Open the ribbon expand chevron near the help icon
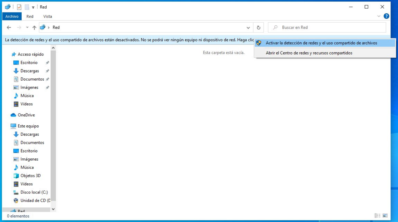This screenshot has width=398, height=222. [379, 16]
